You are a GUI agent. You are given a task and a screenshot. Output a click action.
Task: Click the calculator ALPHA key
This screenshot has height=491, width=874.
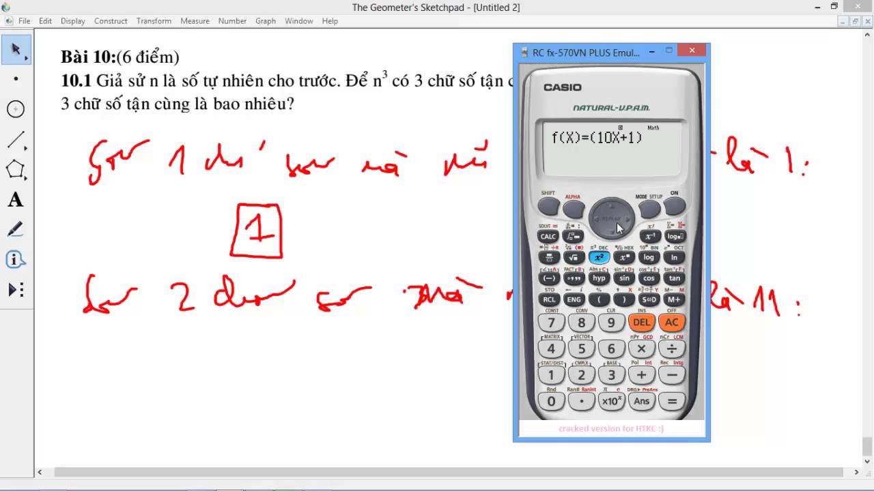574,209
